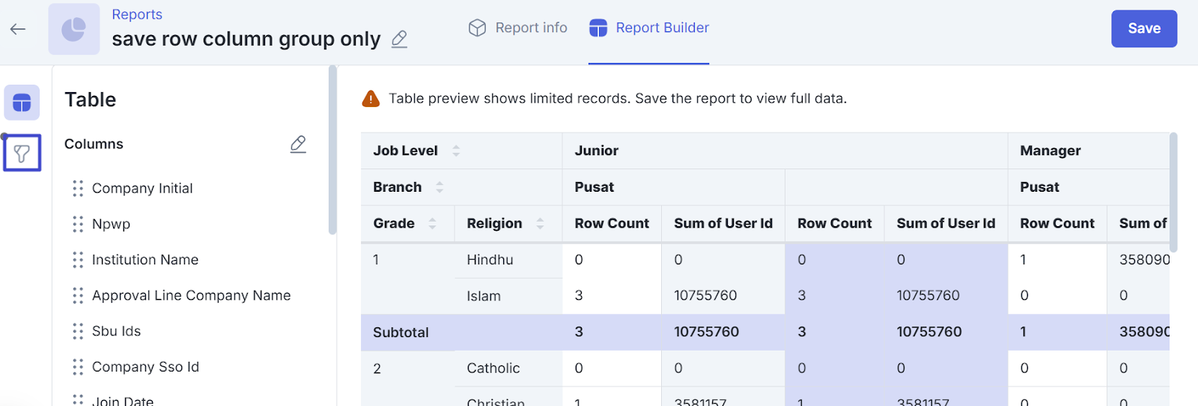Viewport: 1198px width, 406px height.
Task: Click drag handle beside Company Initial
Action: (x=78, y=189)
